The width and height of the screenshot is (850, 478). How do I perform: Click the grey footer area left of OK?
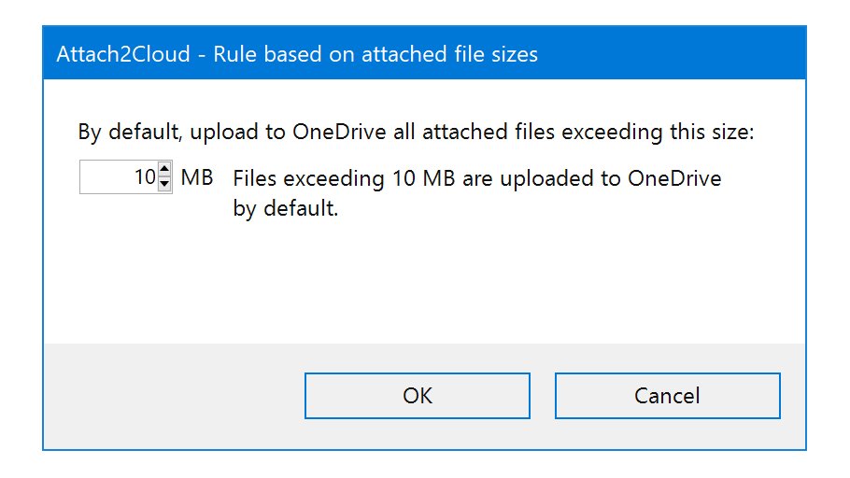click(174, 396)
